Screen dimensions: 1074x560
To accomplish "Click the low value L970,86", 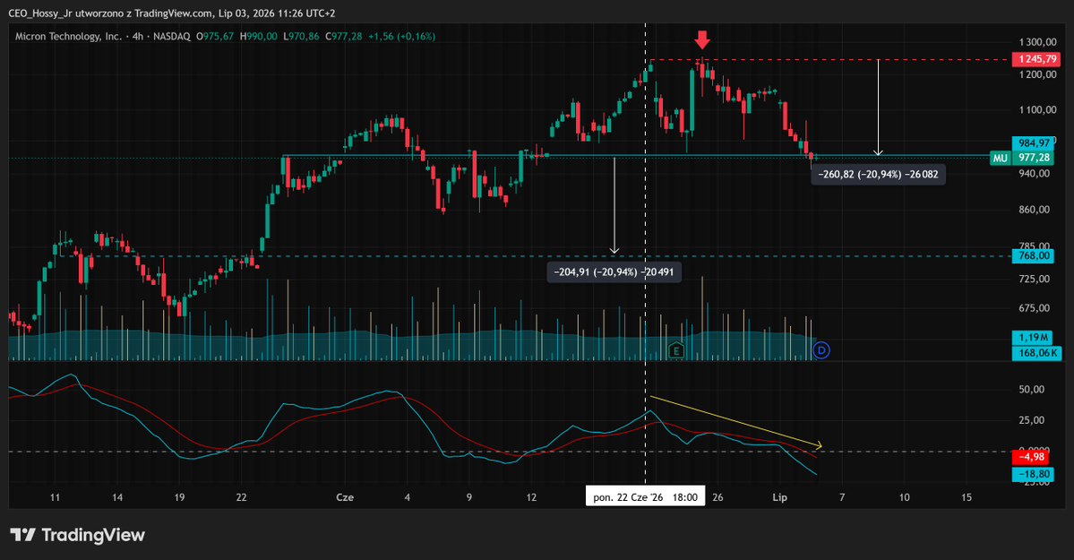I will (x=301, y=37).
